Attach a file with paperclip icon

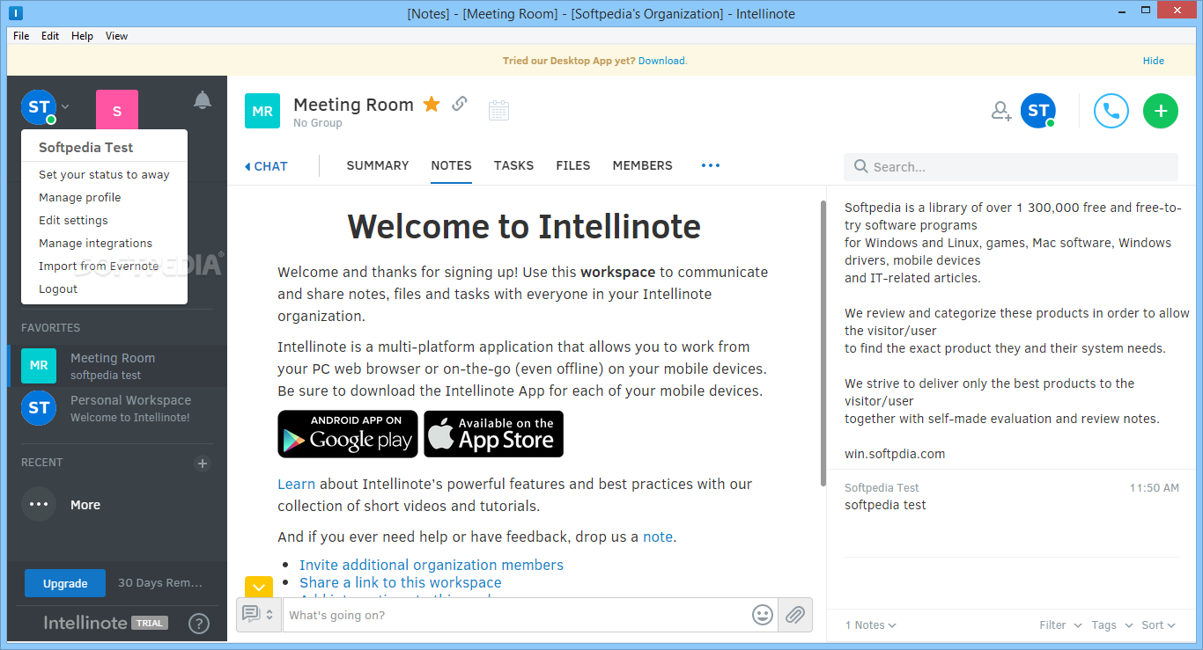point(795,615)
